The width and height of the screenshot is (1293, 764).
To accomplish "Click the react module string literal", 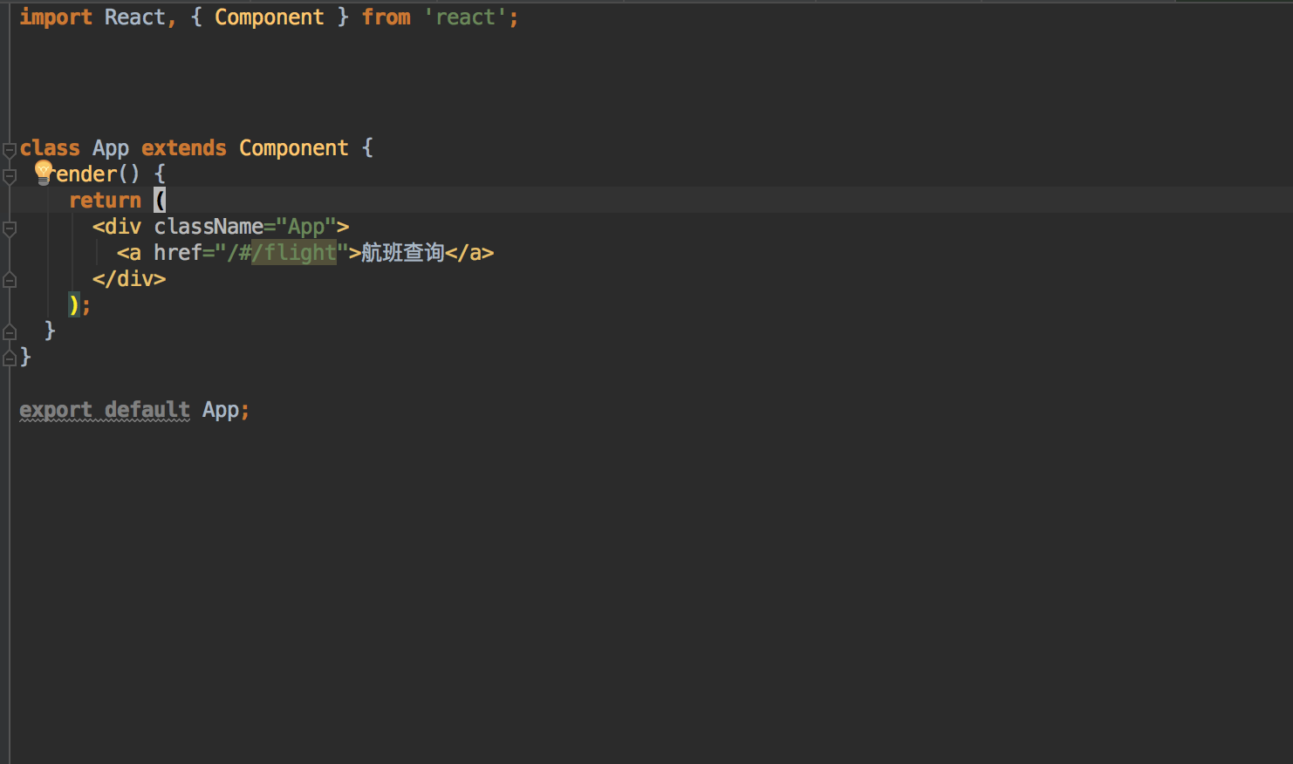I will click(x=464, y=17).
